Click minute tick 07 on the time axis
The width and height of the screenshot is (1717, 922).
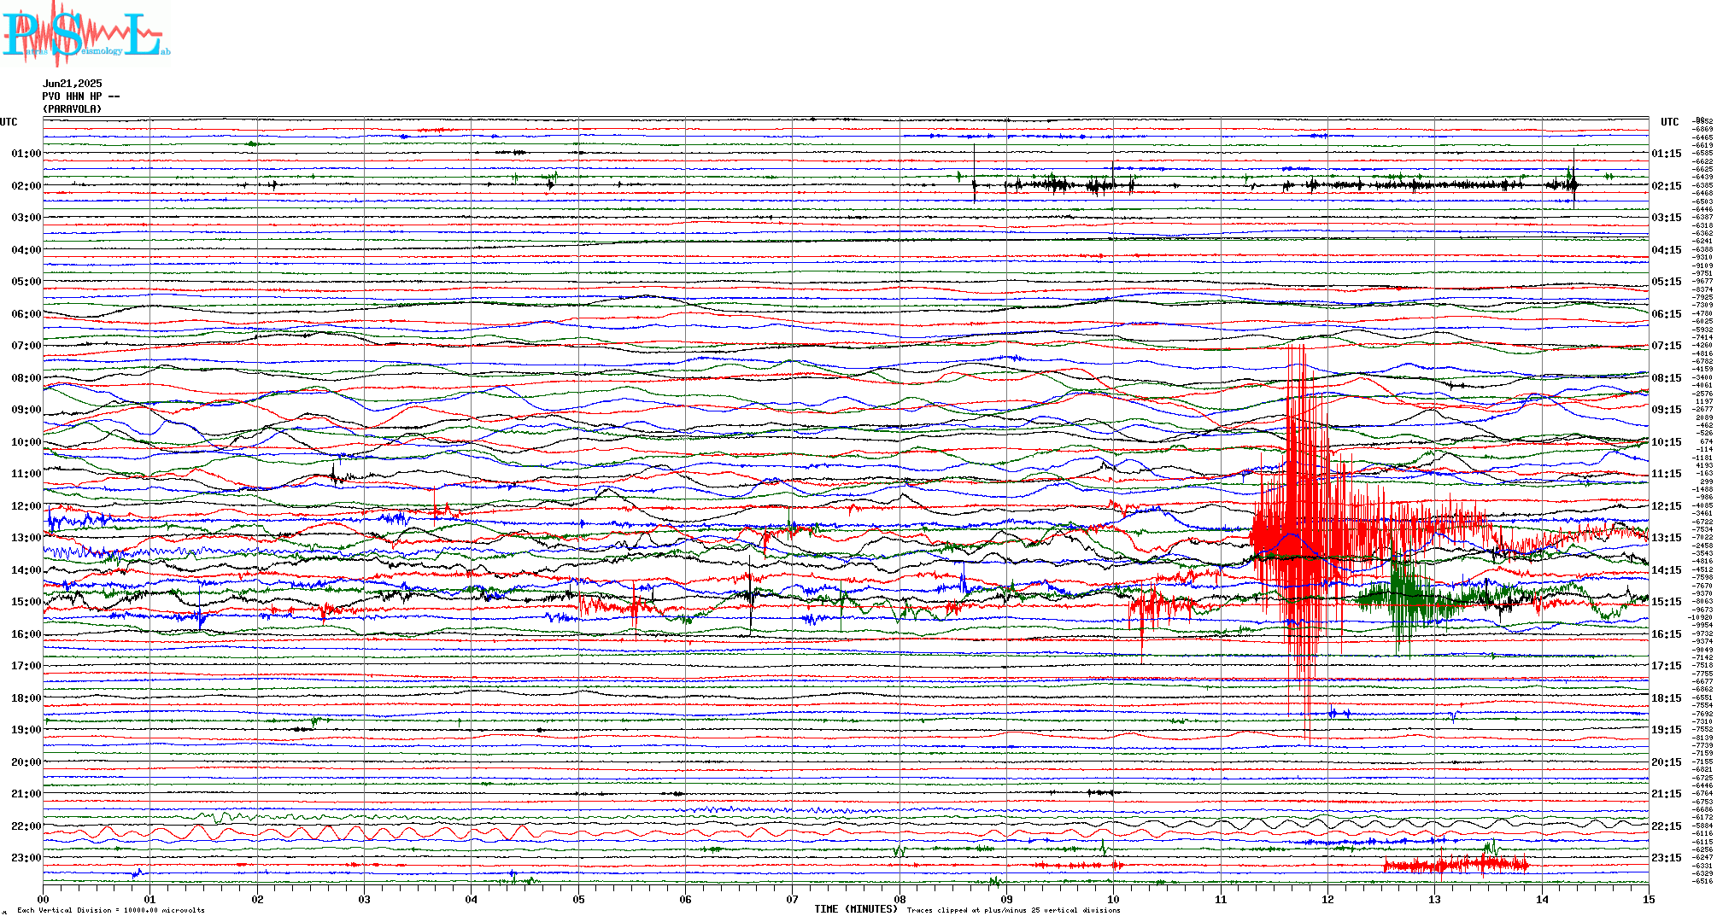(x=793, y=899)
